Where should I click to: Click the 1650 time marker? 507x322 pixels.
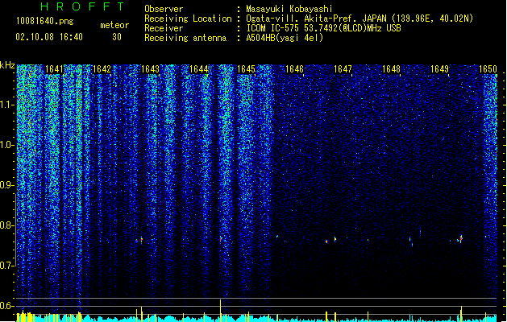pyautogui.click(x=488, y=69)
